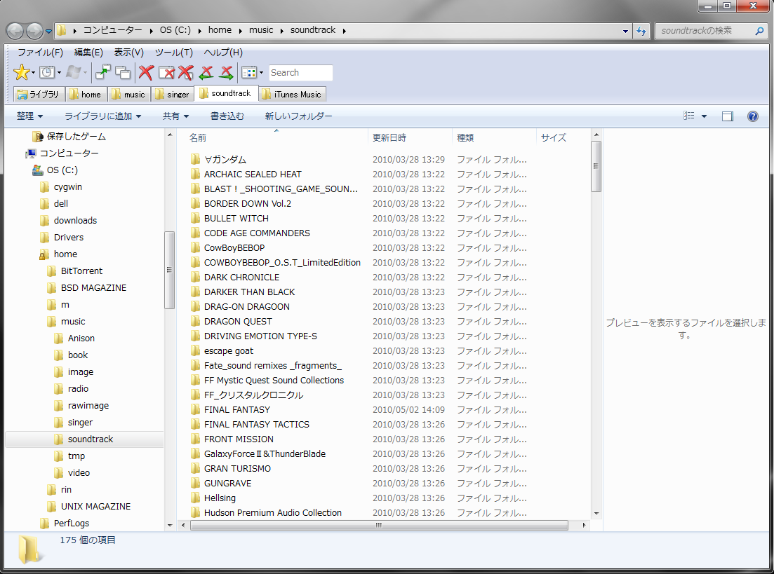The height and width of the screenshot is (574, 774).
Task: Open the address bar history dropdown
Action: (625, 31)
